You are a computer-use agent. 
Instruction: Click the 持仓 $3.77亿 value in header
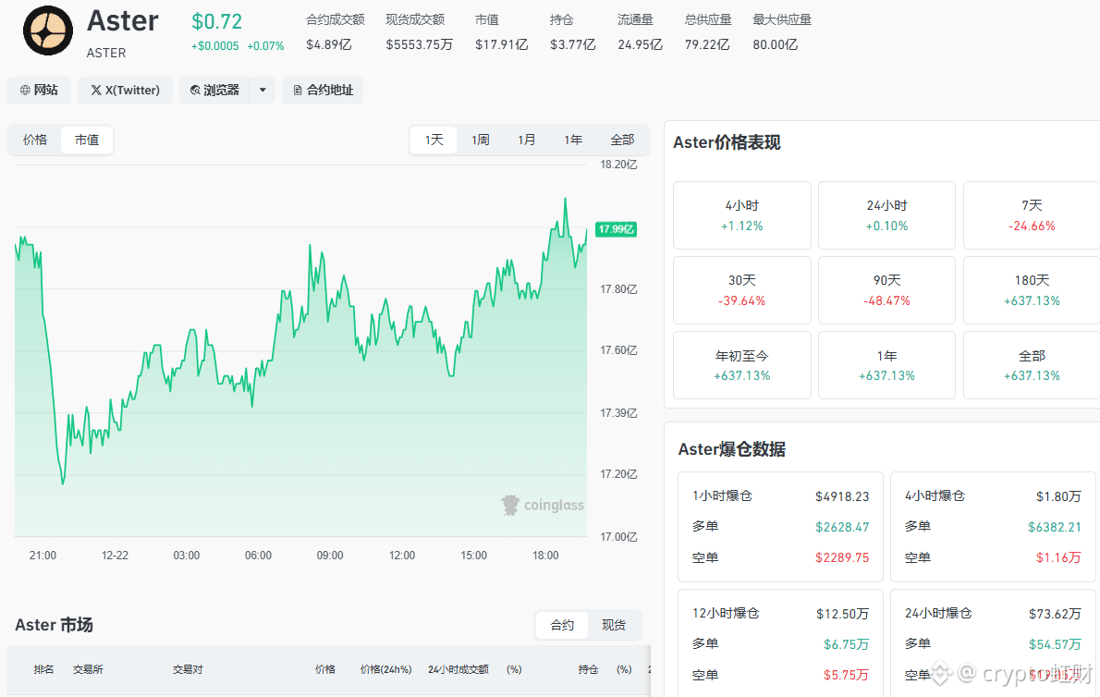coord(572,45)
